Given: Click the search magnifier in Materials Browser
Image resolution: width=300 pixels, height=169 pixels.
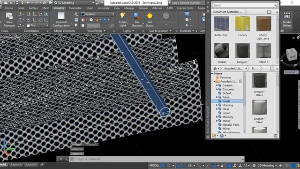Looking at the screenshot, I should [275, 5].
